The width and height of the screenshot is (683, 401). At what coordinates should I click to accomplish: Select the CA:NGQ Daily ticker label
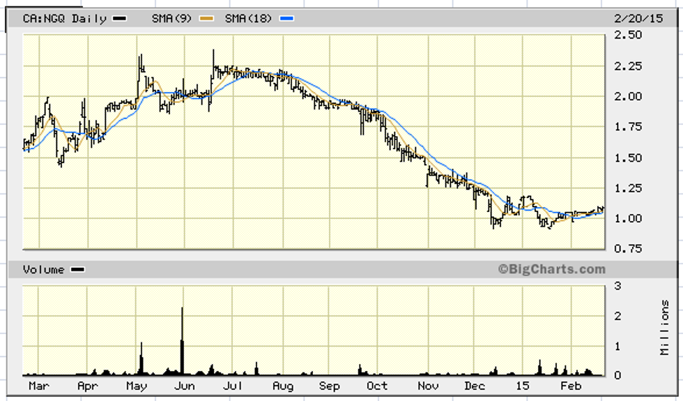(64, 19)
